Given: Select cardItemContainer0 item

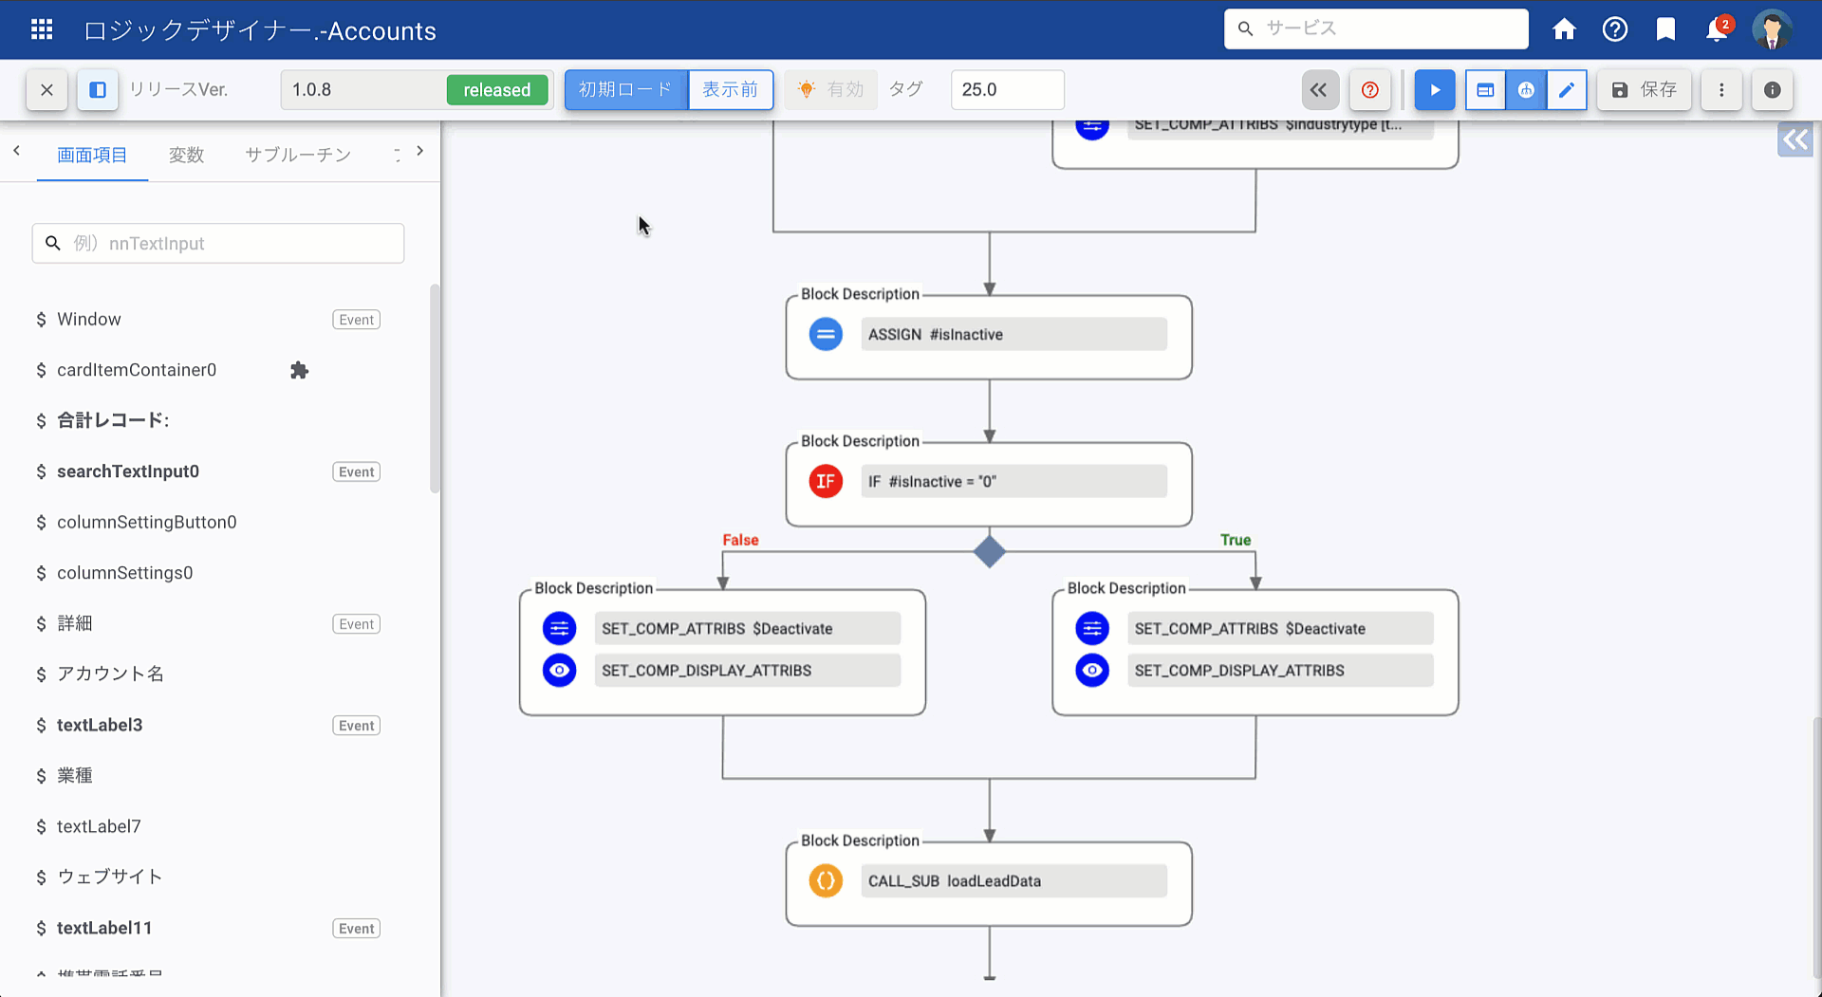Looking at the screenshot, I should pos(137,370).
